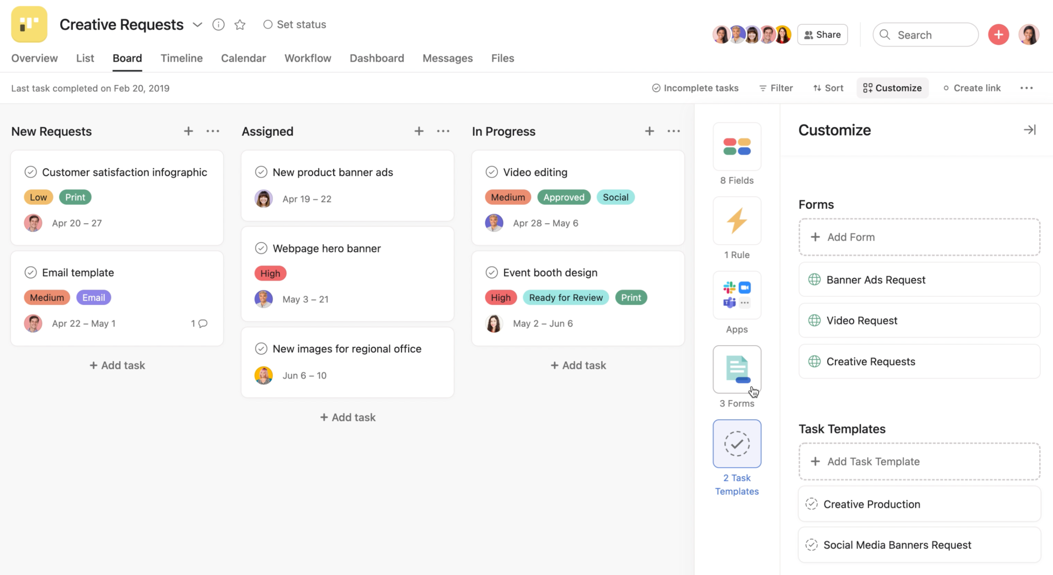
Task: Click assignee avatar on Customer satisfaction infographic
Action: click(33, 223)
